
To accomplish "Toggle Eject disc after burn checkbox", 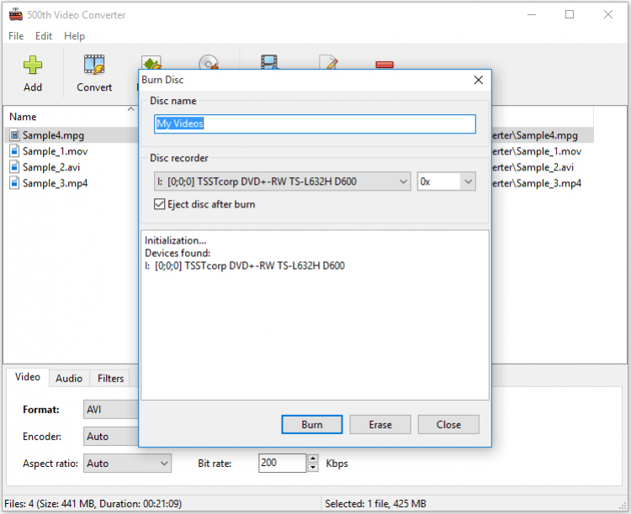I will [160, 204].
